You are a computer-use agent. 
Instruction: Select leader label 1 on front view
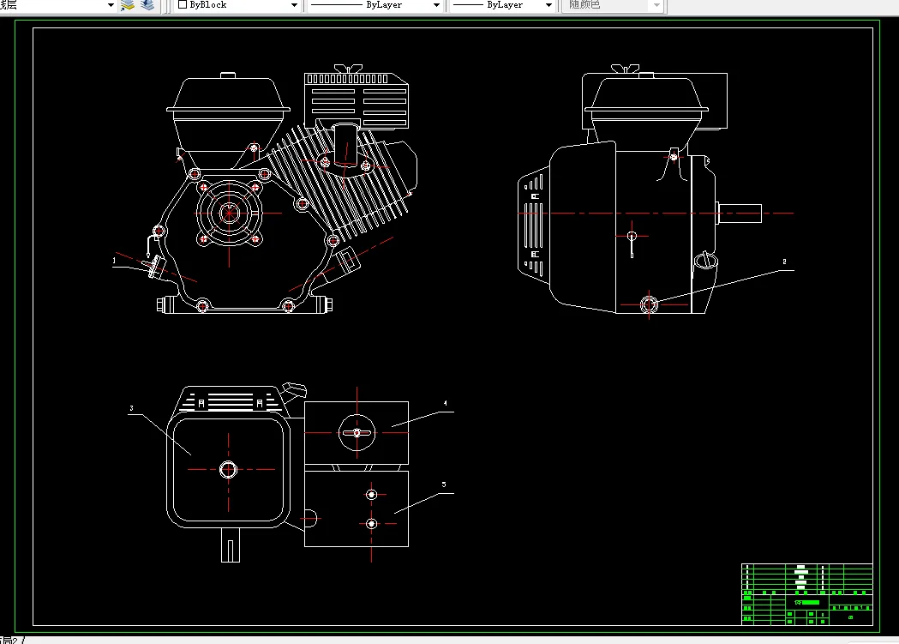tap(114, 261)
